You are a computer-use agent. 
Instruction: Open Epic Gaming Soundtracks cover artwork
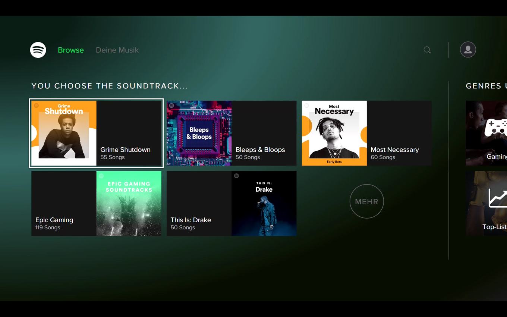point(129,203)
